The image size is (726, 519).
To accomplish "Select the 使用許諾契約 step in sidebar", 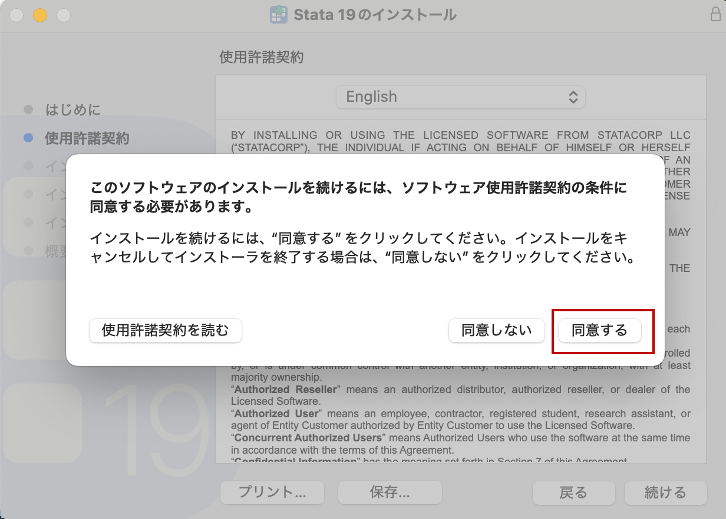I will (x=87, y=138).
